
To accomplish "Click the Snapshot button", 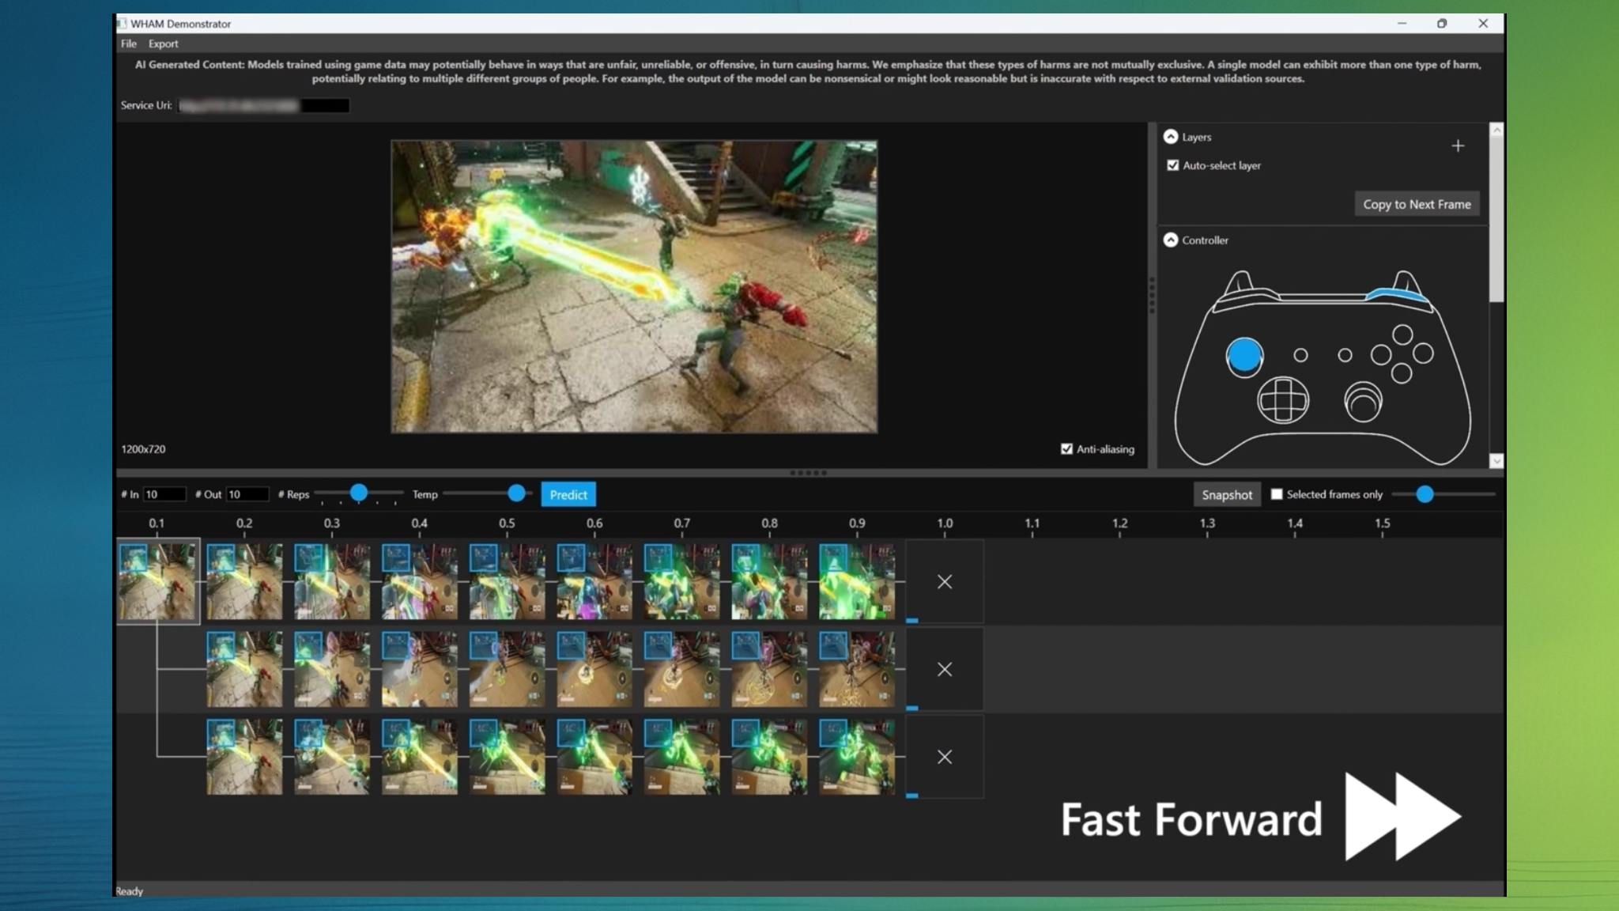I will [x=1227, y=495].
